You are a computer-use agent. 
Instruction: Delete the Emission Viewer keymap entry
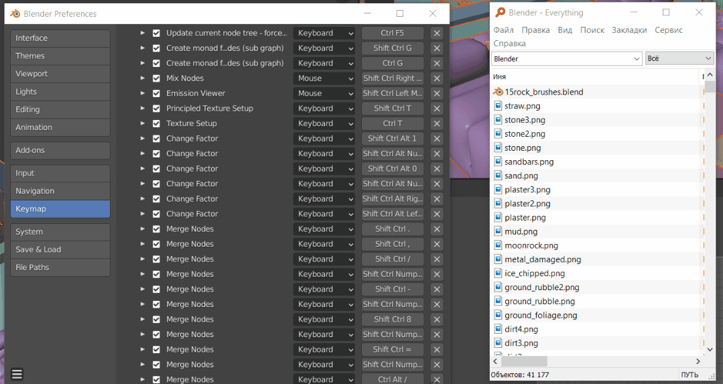point(437,94)
